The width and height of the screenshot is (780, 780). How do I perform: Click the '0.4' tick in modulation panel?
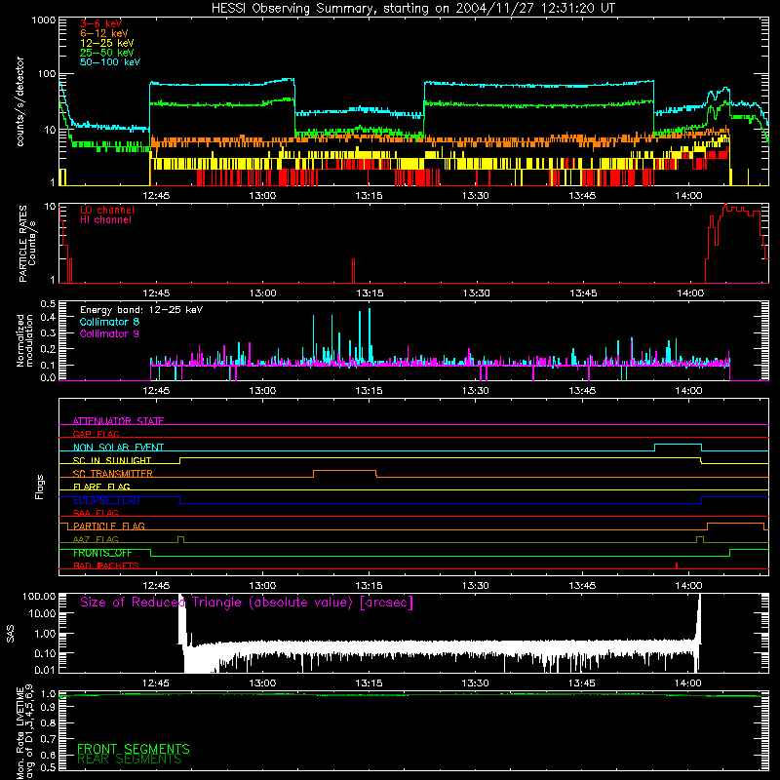[48, 318]
